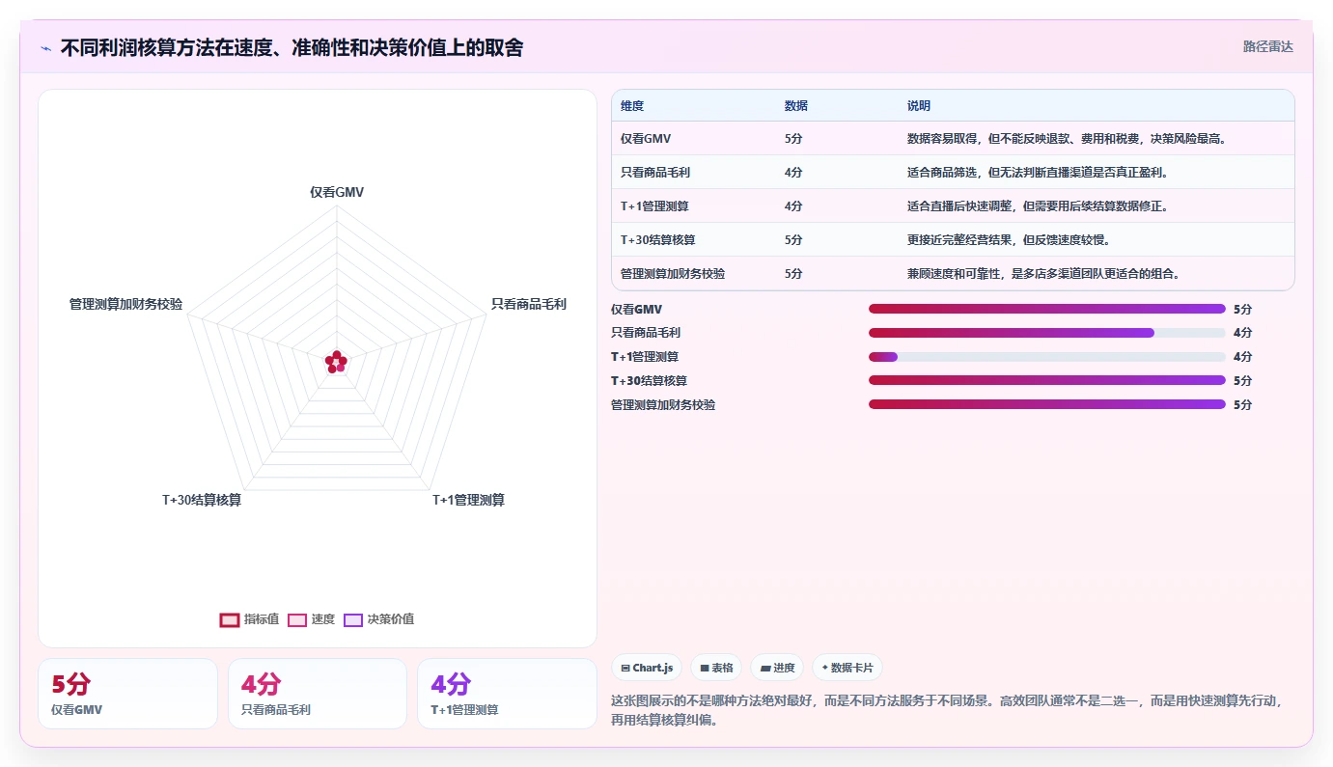The image size is (1333, 767).
Task: Click the 维度 column header
Action: (x=632, y=106)
